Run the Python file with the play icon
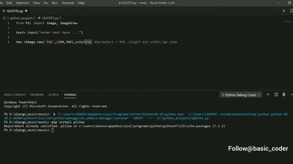 click(284, 11)
